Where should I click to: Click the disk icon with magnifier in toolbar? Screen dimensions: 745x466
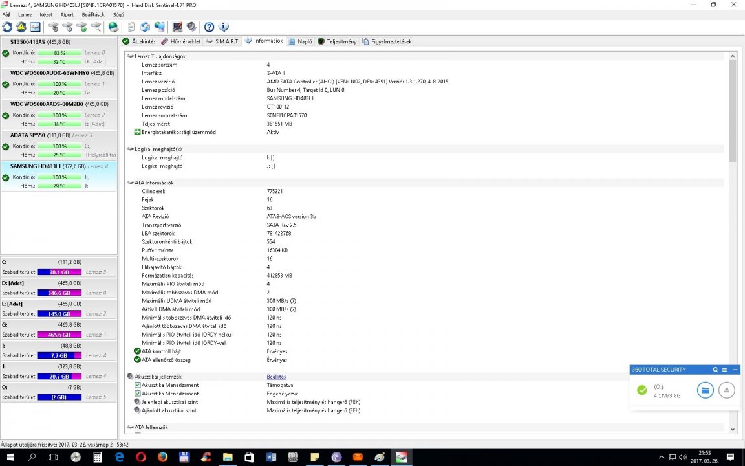point(96,27)
